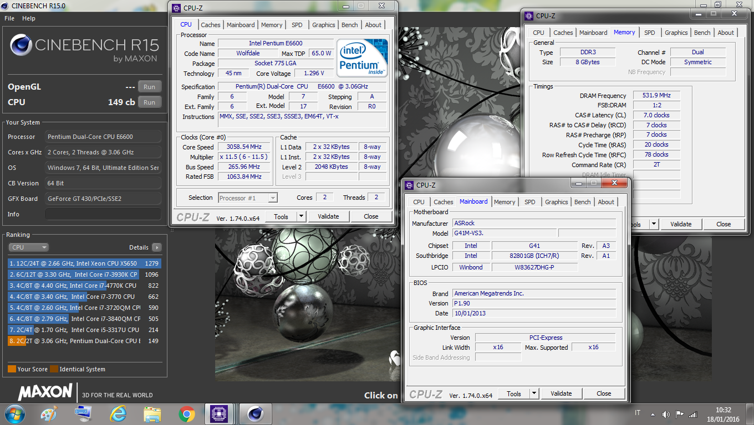Image resolution: width=754 pixels, height=425 pixels.
Task: Select Core i7-3840QM ranking row
Action: click(x=84, y=319)
